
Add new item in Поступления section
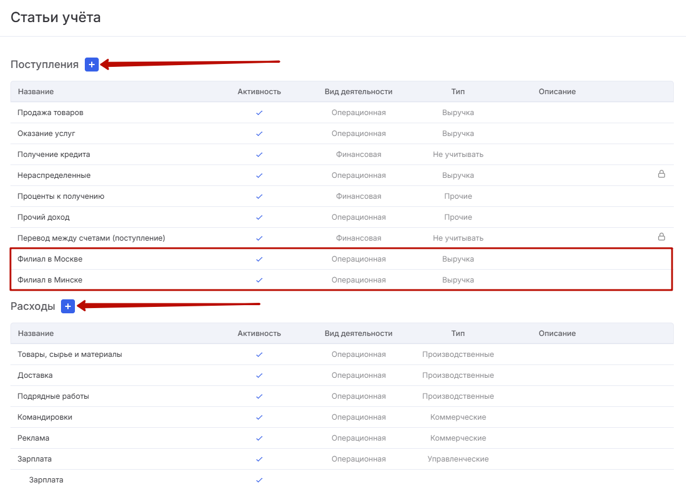91,65
